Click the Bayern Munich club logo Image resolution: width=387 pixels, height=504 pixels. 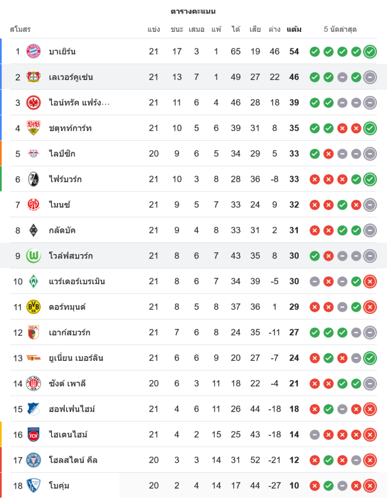[33, 51]
